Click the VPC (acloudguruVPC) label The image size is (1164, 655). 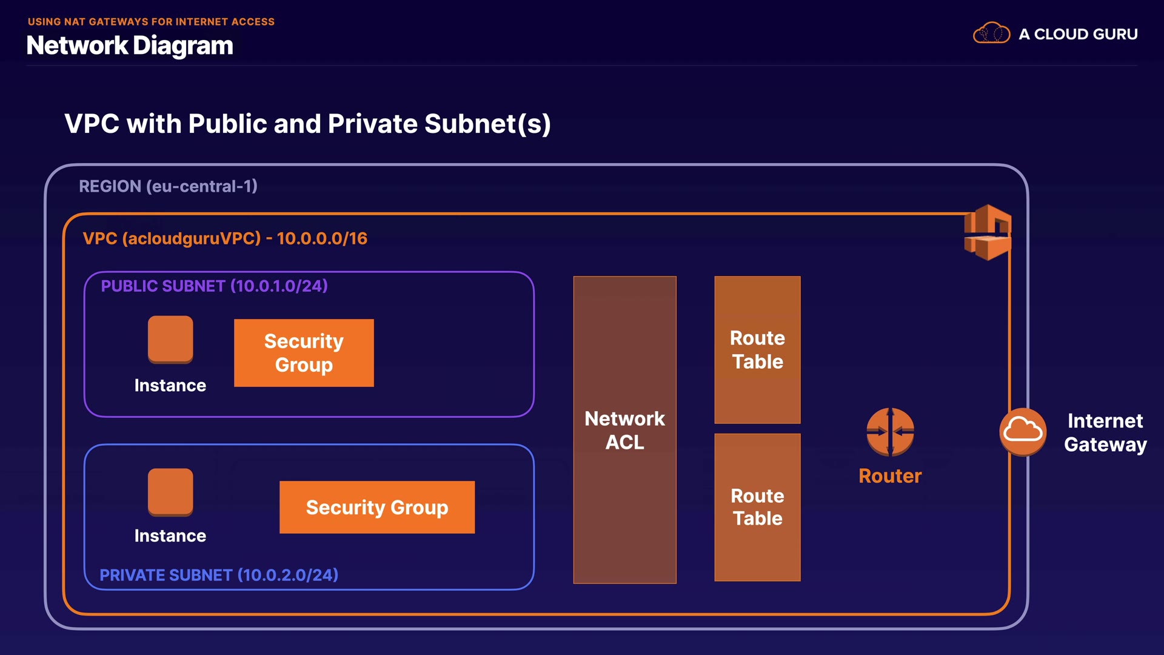click(225, 238)
